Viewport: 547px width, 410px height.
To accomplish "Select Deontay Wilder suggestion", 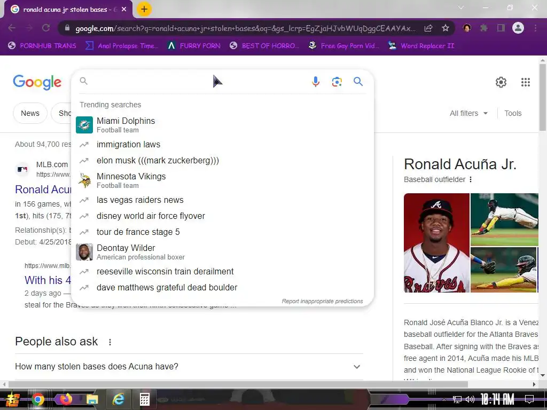I will [222, 252].
